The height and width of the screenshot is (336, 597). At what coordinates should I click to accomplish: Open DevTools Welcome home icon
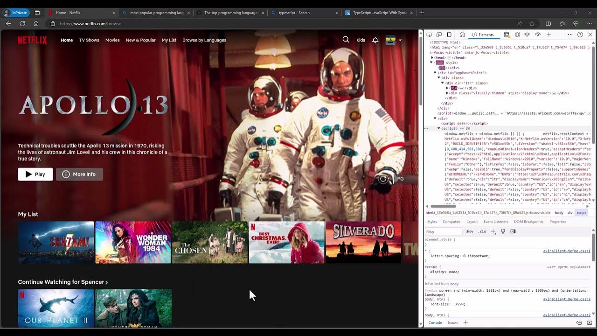click(462, 35)
